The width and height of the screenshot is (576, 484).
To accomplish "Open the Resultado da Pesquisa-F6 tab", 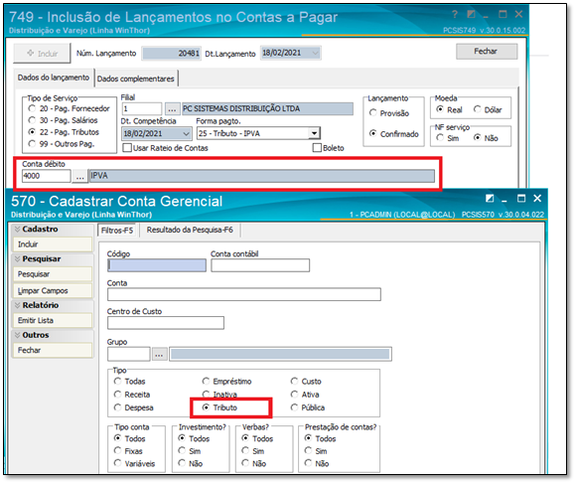I will click(x=190, y=230).
